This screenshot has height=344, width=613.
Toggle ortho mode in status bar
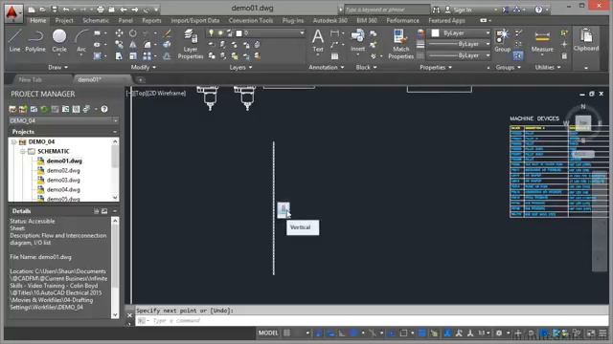(x=342, y=333)
